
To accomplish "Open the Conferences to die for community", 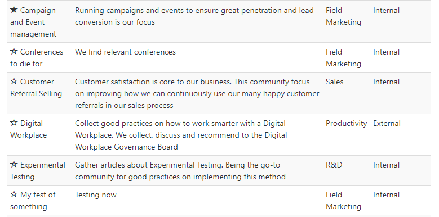I will pos(37,58).
